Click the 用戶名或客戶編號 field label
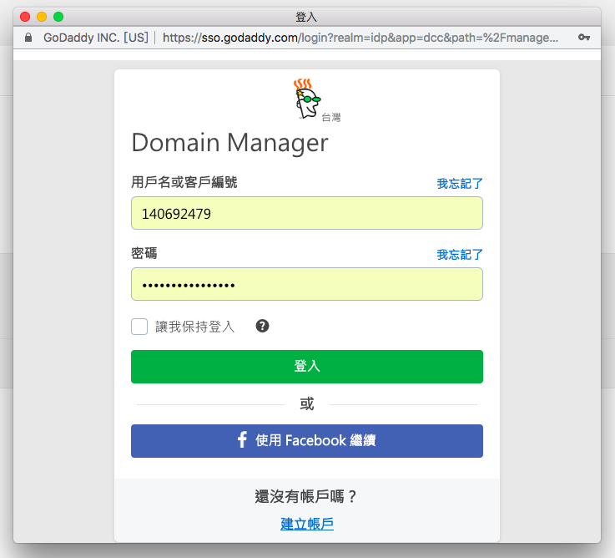Viewport: 615px width, 558px height. tap(184, 182)
